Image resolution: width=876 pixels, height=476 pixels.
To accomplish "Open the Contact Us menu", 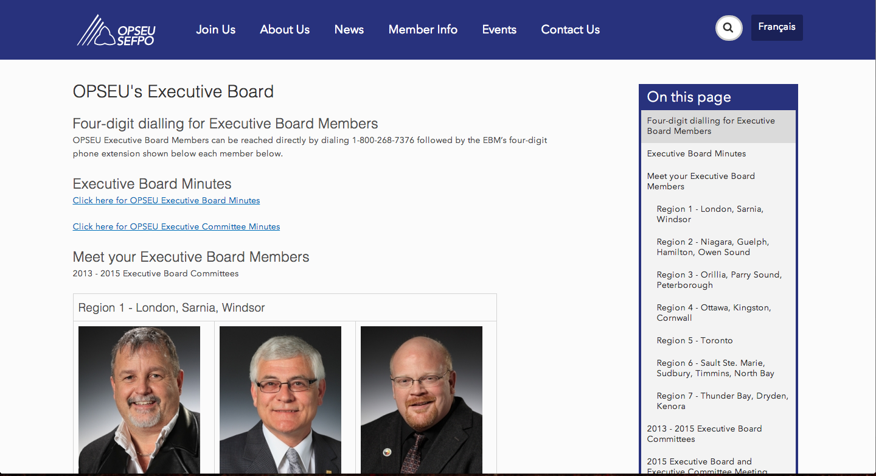I will click(570, 29).
